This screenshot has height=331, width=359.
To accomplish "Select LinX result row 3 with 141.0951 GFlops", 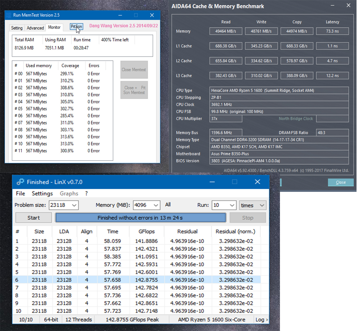I will (x=137, y=257).
